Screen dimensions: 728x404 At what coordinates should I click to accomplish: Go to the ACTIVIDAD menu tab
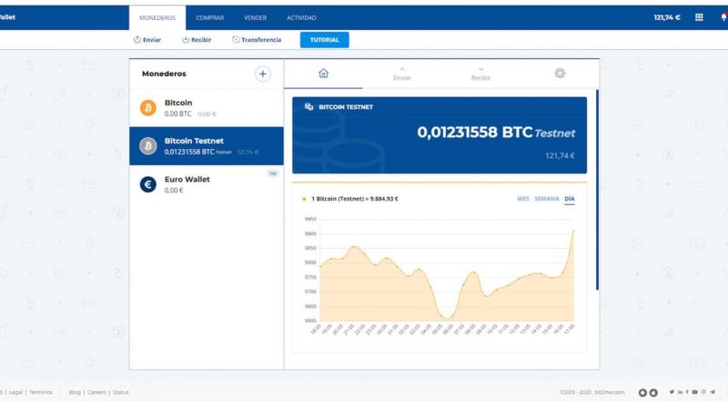(x=301, y=17)
